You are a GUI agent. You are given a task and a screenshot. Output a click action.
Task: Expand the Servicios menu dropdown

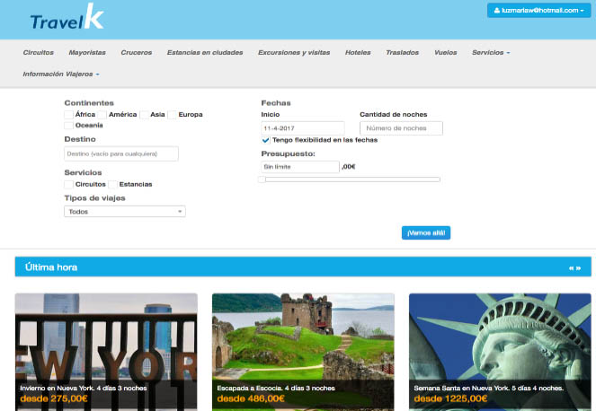coord(491,53)
